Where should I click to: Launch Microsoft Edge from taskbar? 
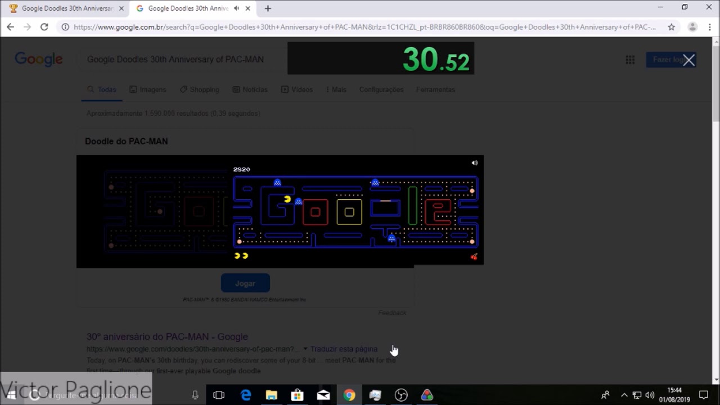pos(246,395)
